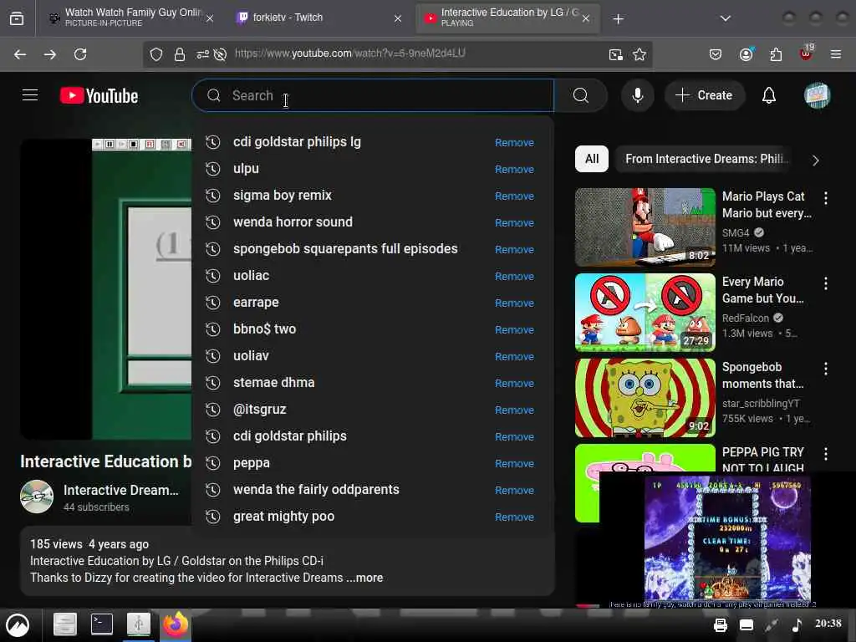Bookmark this page with star icon
This screenshot has height=642, width=856.
pos(639,54)
